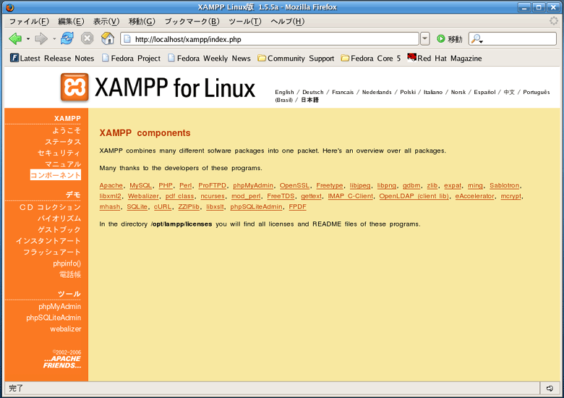Select コンポーネント in the sidebar
The height and width of the screenshot is (398, 564).
56,175
